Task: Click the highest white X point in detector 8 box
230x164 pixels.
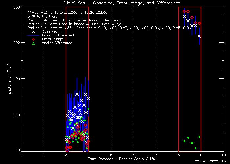Action: coord(184,17)
